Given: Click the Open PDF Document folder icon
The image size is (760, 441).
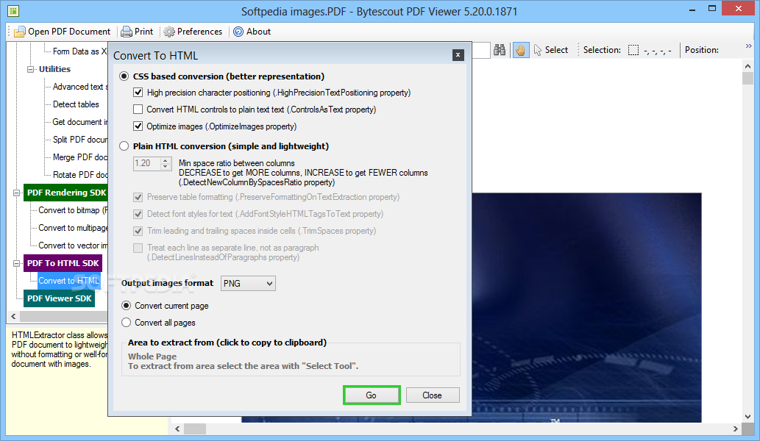Looking at the screenshot, I should 19,32.
